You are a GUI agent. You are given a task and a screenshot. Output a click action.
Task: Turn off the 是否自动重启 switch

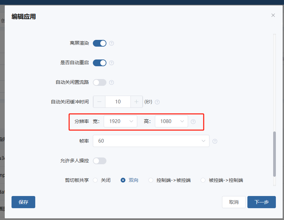pos(99,63)
